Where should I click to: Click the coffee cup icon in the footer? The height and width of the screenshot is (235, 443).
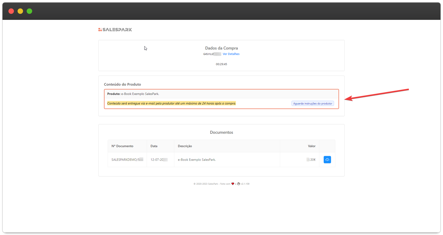(238, 184)
